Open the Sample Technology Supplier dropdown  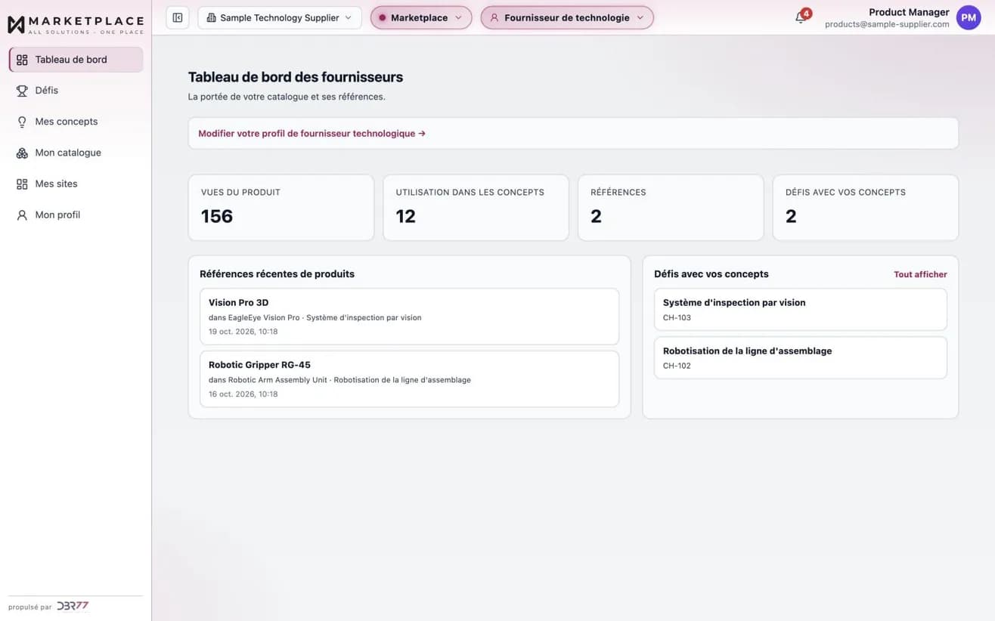coord(280,17)
